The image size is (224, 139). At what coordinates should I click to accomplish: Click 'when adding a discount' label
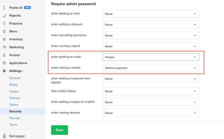(67, 24)
